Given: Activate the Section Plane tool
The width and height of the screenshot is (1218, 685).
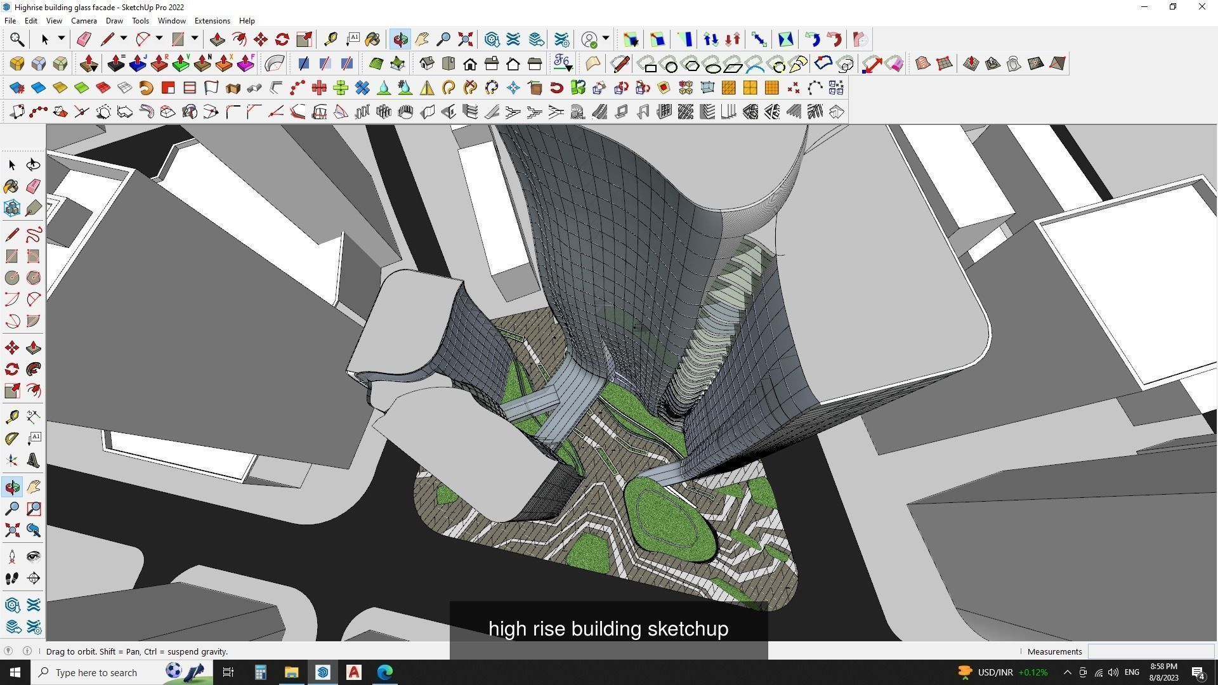Looking at the screenshot, I should [x=34, y=578].
